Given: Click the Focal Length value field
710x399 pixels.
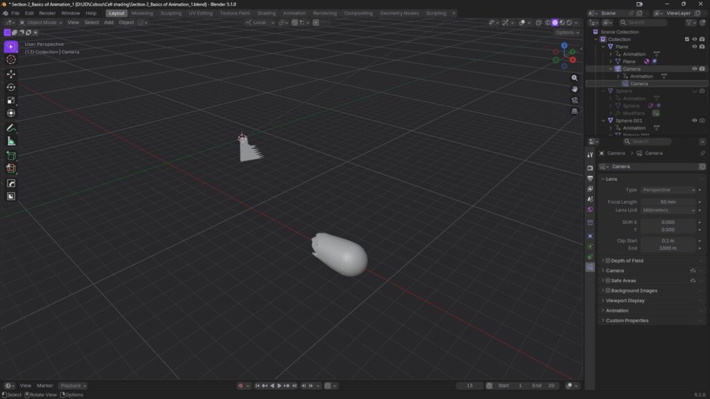Looking at the screenshot, I should (x=668, y=202).
